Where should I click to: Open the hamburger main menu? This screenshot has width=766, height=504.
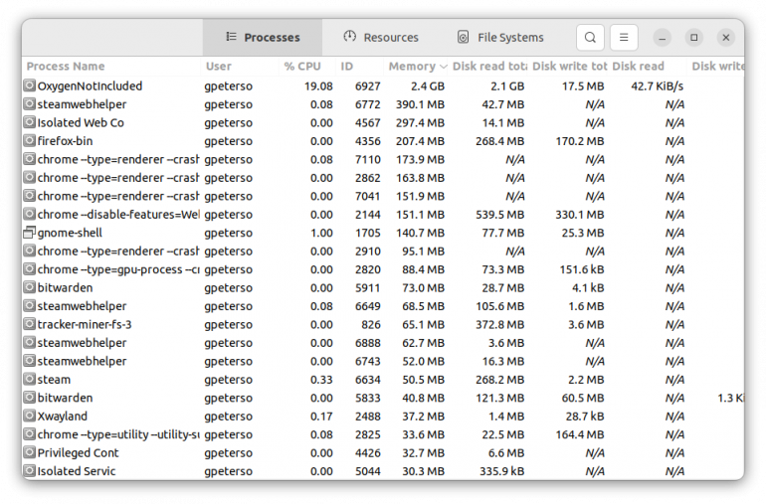coord(624,38)
